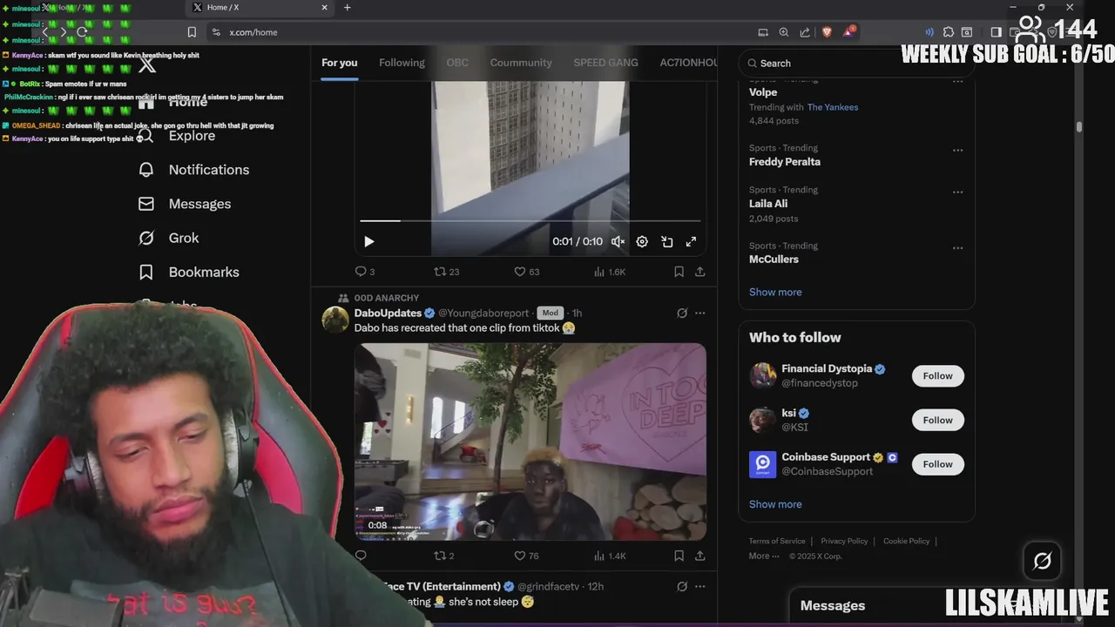Open Grok action on grindfacetv post
Screen dimensions: 1115x627
click(x=682, y=586)
